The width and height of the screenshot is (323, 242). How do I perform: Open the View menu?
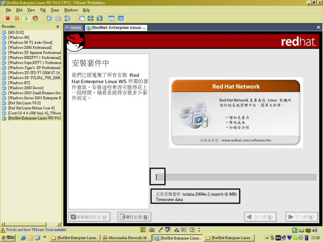pos(31,10)
